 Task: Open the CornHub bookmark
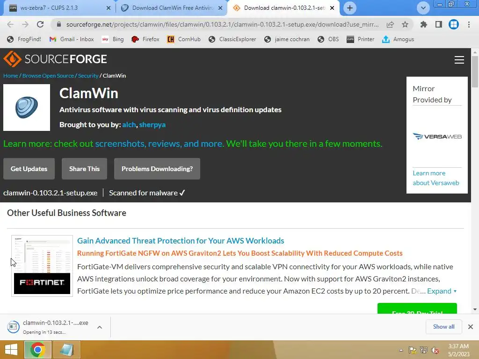(184, 39)
